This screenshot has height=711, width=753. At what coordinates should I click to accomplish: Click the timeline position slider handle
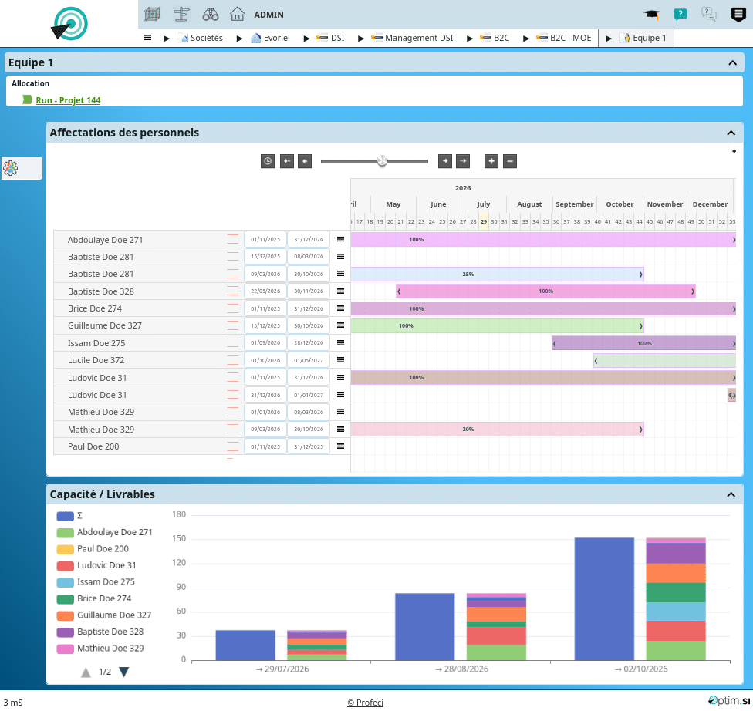point(382,160)
